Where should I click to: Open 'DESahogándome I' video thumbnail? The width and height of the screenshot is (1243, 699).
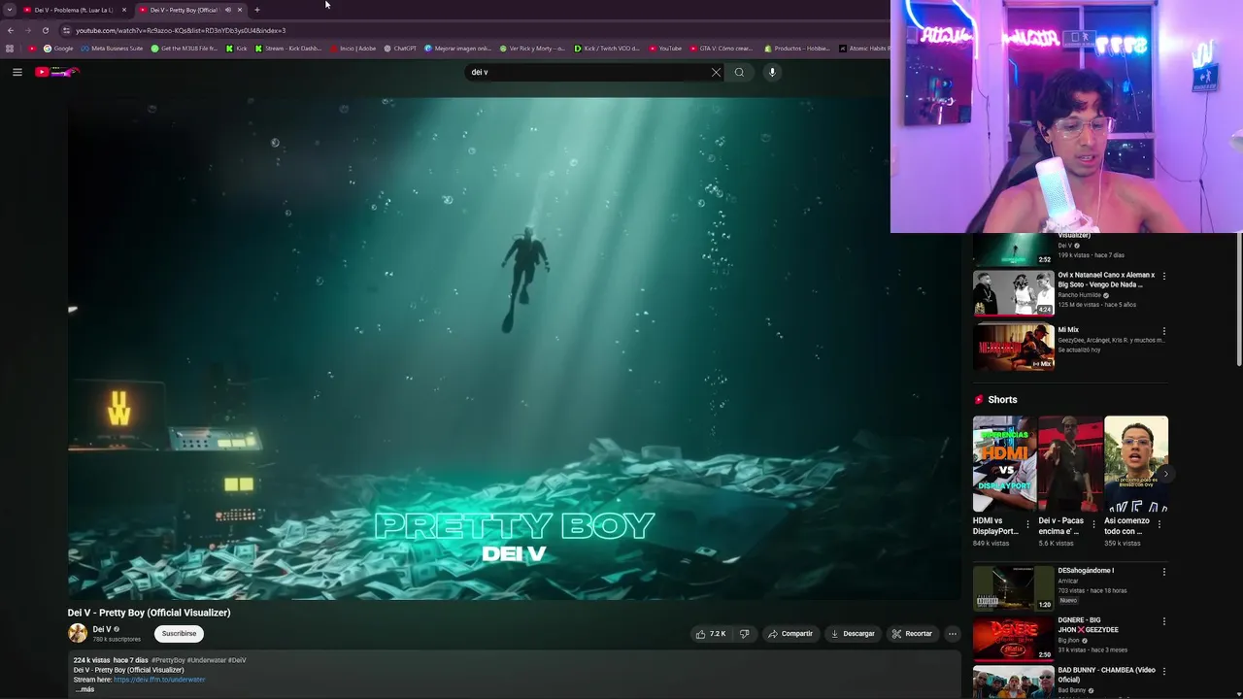click(x=1014, y=588)
